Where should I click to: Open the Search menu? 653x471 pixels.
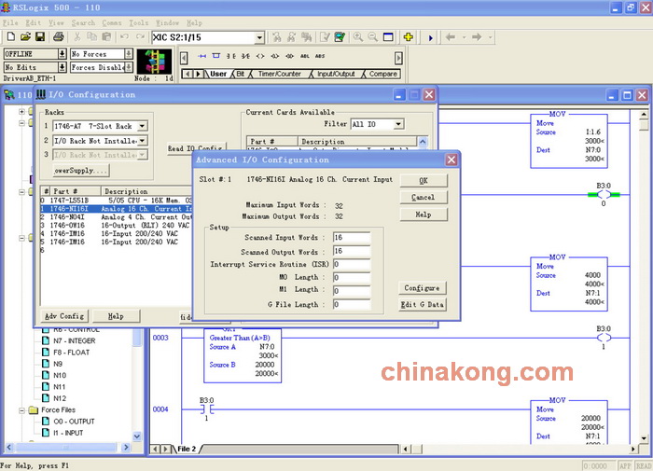(x=83, y=23)
